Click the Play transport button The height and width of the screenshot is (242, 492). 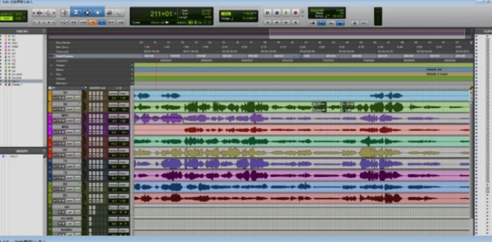(x=286, y=12)
